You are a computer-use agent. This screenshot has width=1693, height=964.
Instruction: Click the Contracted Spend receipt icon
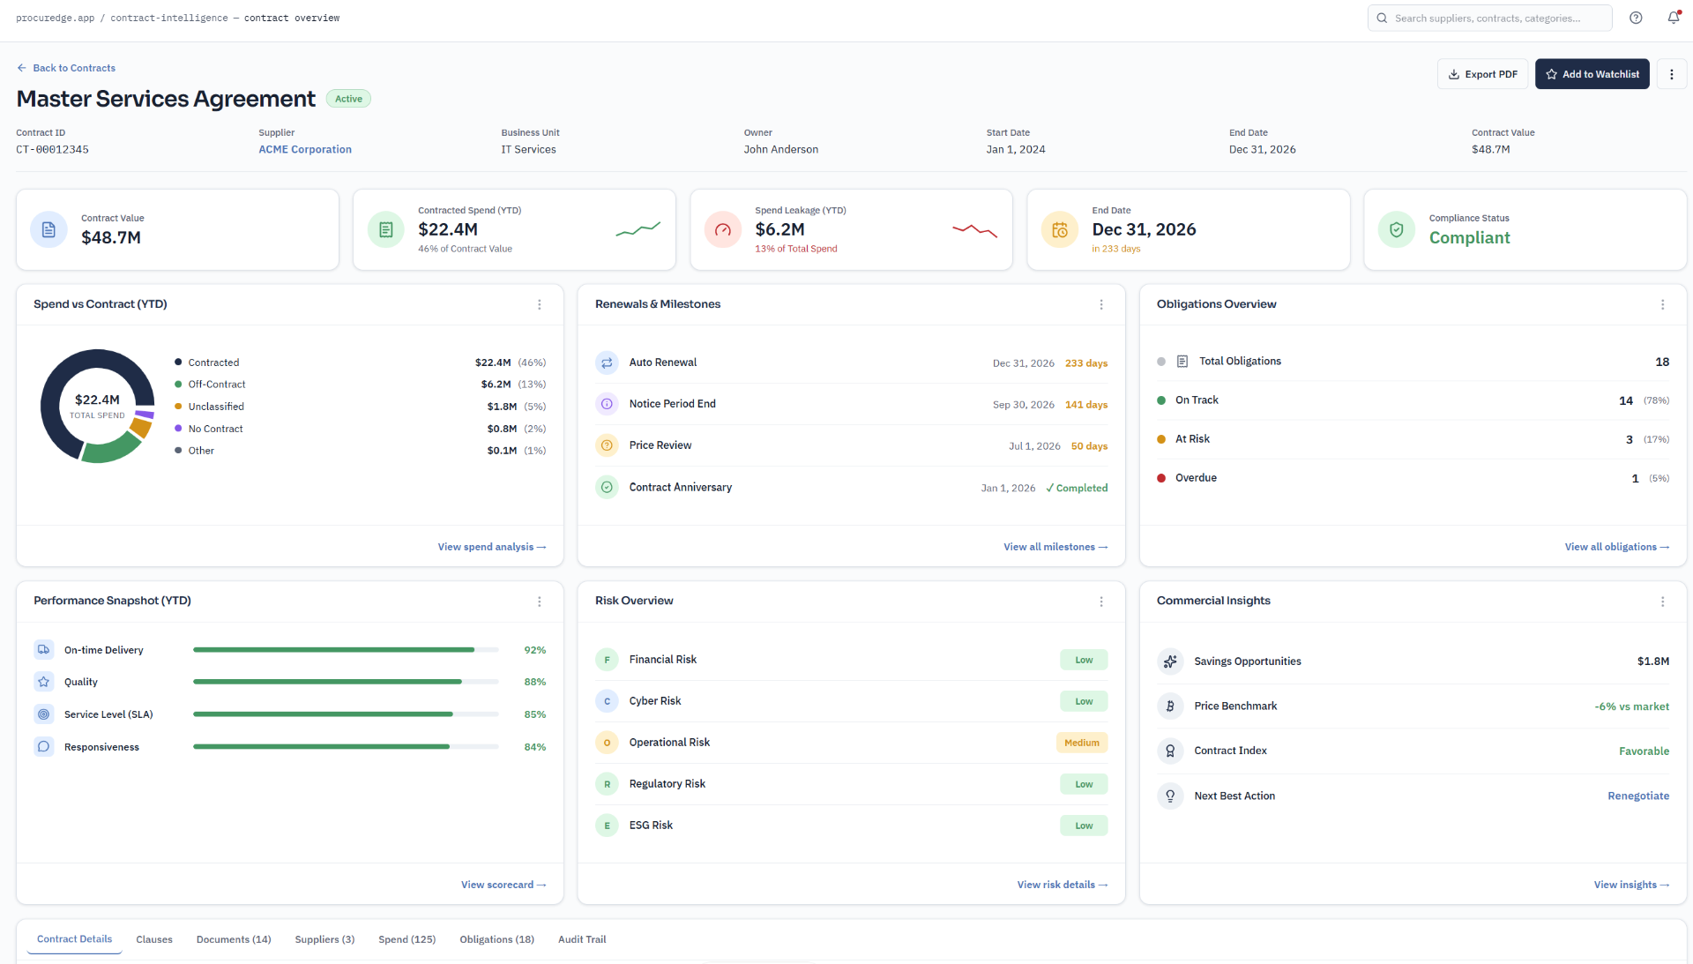click(385, 229)
